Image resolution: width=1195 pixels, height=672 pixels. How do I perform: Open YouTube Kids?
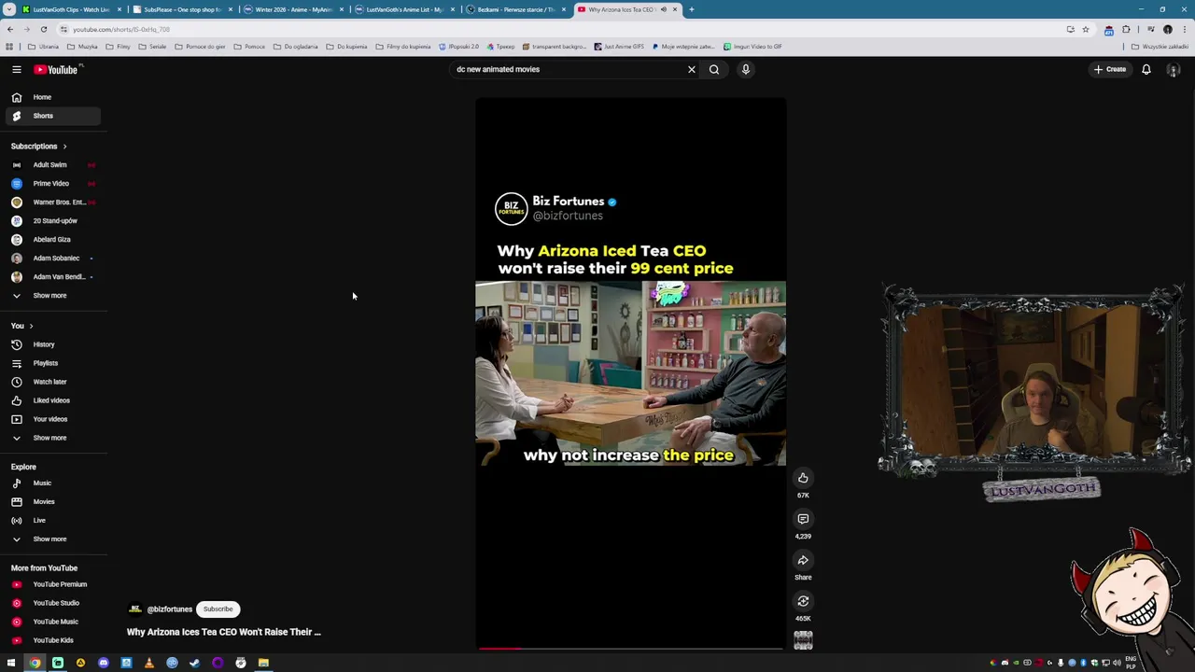[51, 640]
